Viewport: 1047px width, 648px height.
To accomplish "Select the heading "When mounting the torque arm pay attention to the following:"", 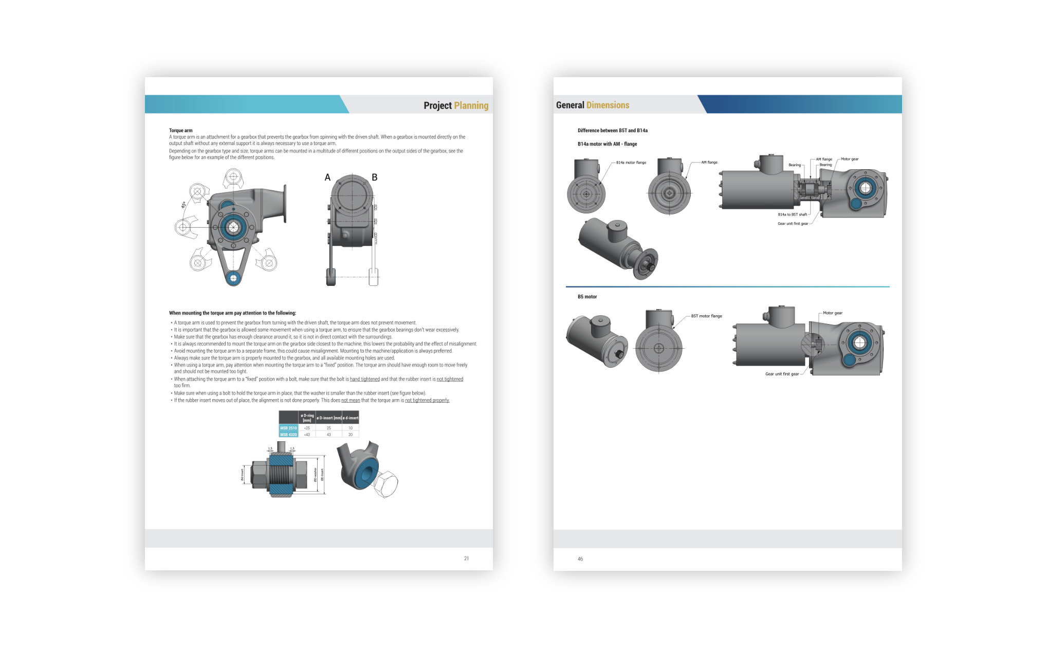I will click(x=233, y=313).
